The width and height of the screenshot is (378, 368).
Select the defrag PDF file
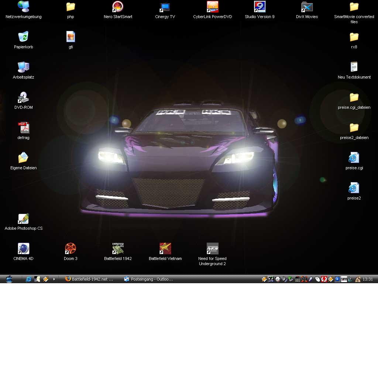point(23,131)
